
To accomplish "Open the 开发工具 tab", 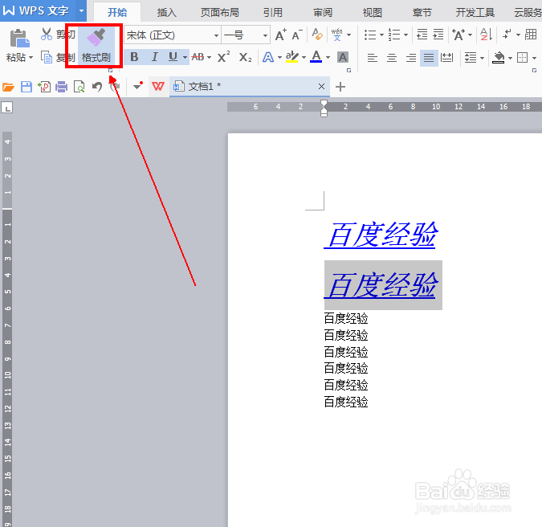I will tap(475, 12).
